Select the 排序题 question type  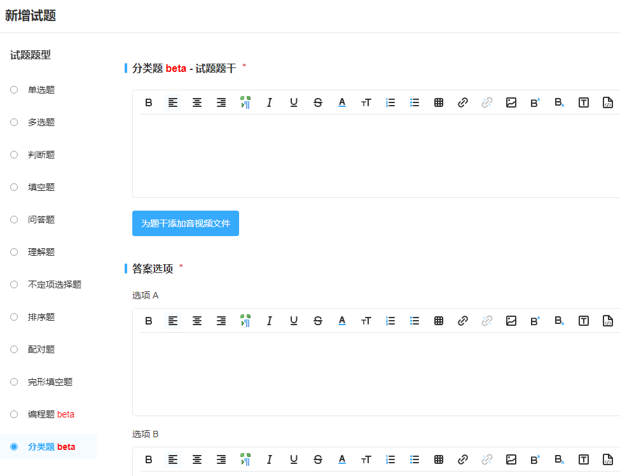click(x=14, y=317)
